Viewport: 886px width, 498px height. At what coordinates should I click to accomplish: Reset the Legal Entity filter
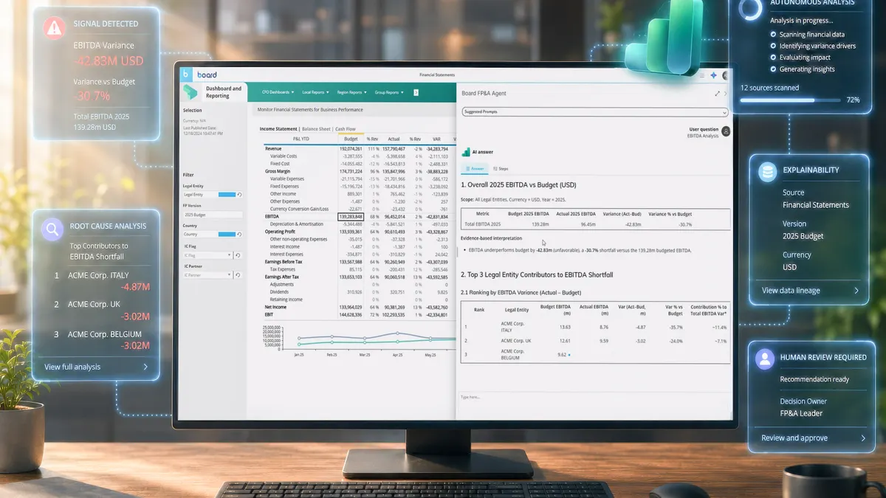(x=238, y=194)
